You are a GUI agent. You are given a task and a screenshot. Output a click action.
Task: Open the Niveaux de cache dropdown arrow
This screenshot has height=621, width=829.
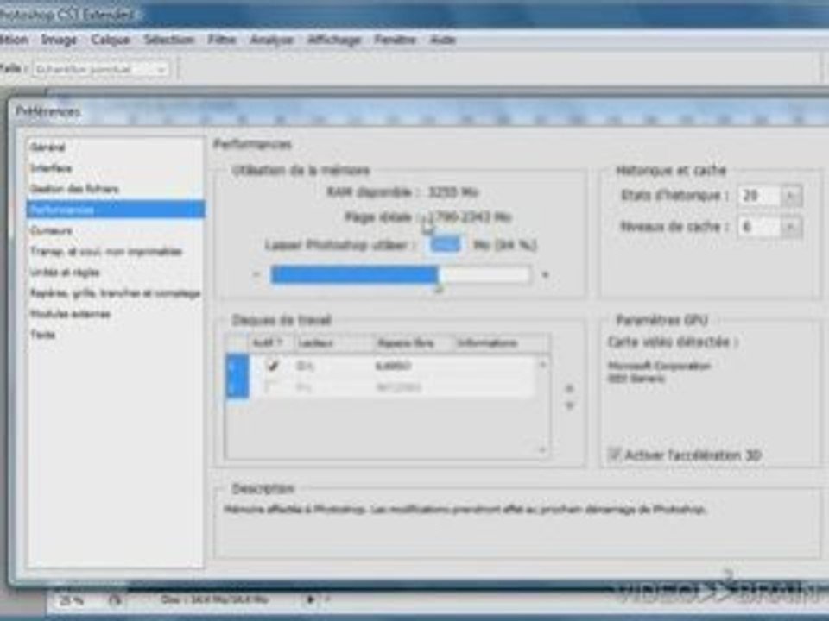pos(791,227)
